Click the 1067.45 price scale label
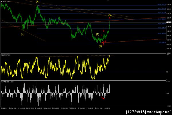This screenshot has width=172, height=115. point(169,40)
